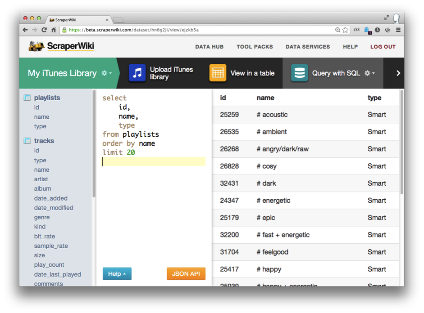Open My iTunes Library gear dropdown

click(106, 73)
